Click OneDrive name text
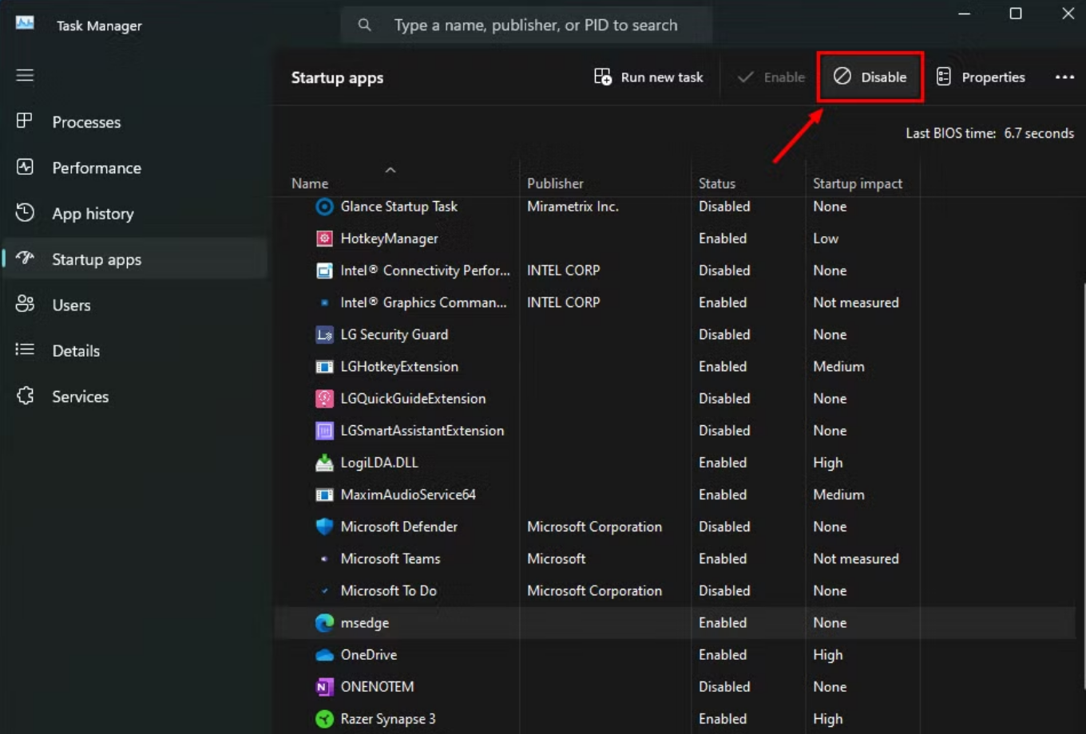Image resolution: width=1086 pixels, height=734 pixels. click(x=368, y=655)
